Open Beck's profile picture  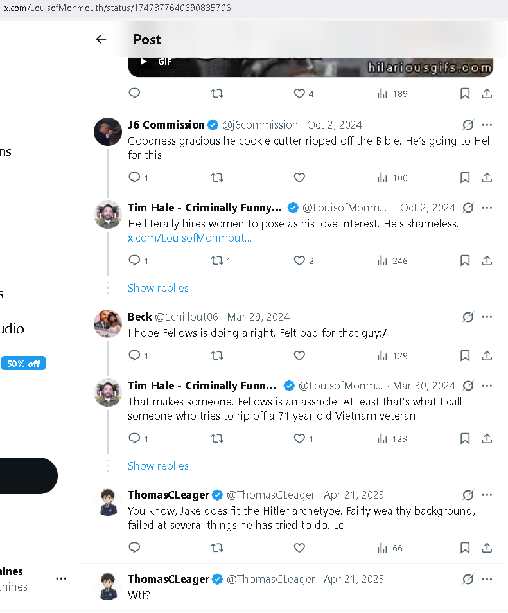point(108,324)
